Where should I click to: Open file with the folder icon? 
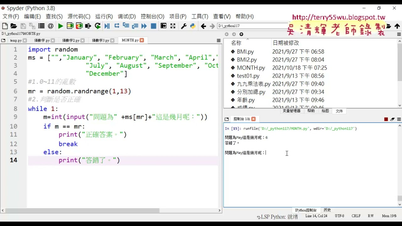pyautogui.click(x=14, y=26)
